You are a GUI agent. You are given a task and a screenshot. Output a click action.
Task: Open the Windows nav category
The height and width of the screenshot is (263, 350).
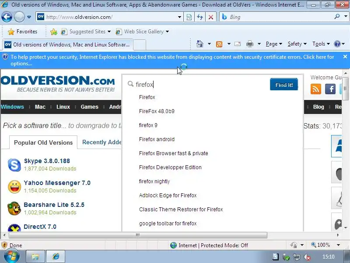(12, 107)
